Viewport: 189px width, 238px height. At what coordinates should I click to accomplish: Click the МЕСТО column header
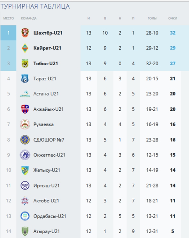tap(9, 18)
